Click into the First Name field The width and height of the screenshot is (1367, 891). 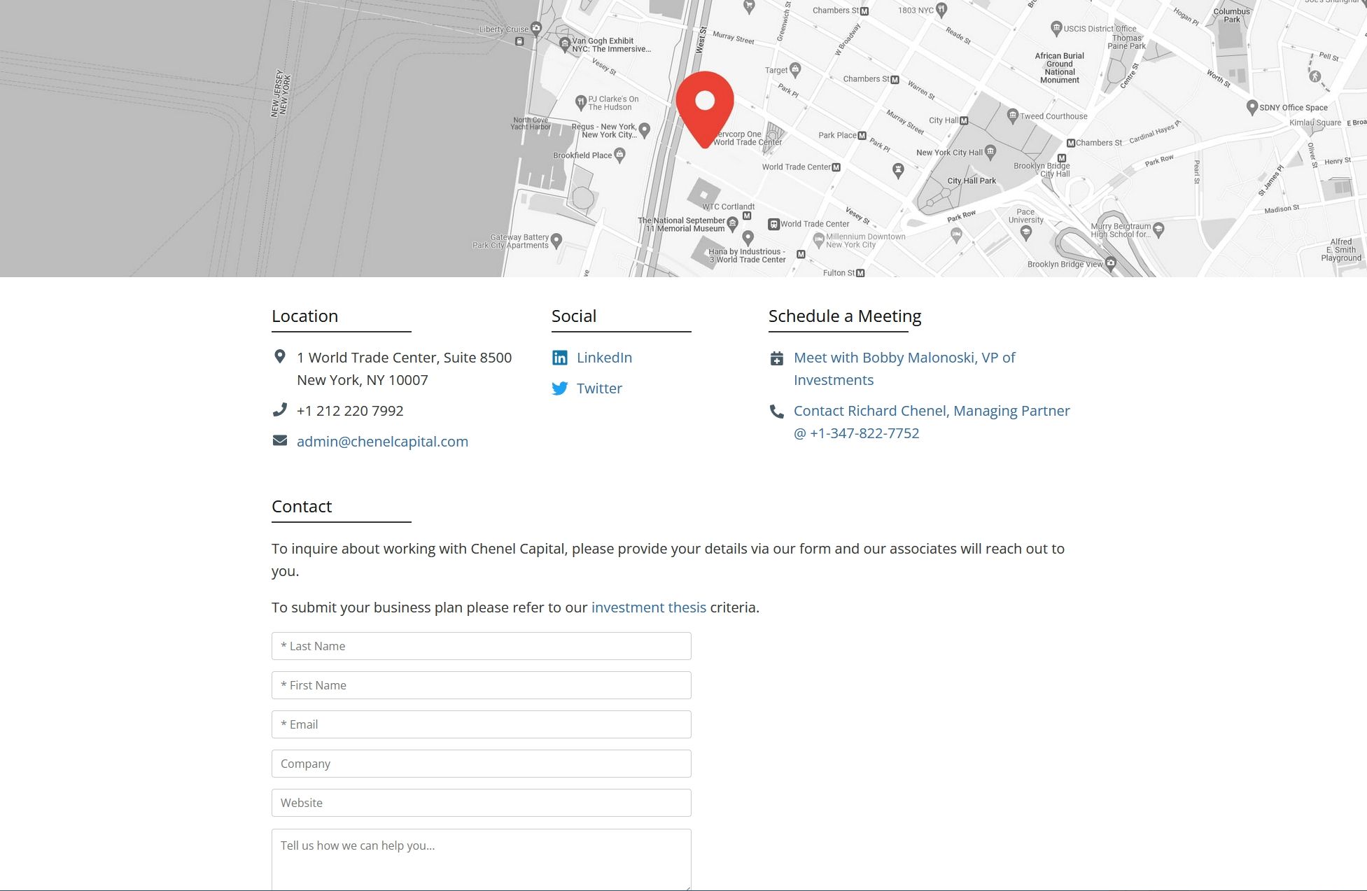coord(482,685)
